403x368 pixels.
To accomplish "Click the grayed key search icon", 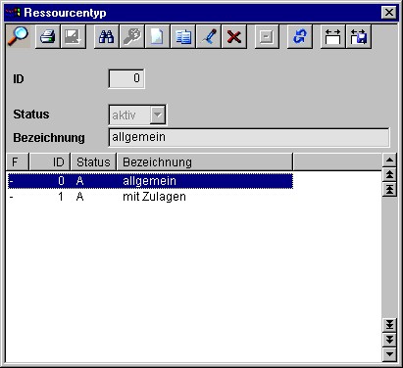I will point(131,36).
